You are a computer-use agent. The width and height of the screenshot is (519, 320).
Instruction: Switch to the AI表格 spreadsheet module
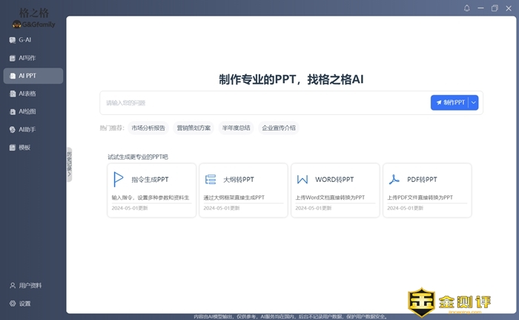pos(27,94)
